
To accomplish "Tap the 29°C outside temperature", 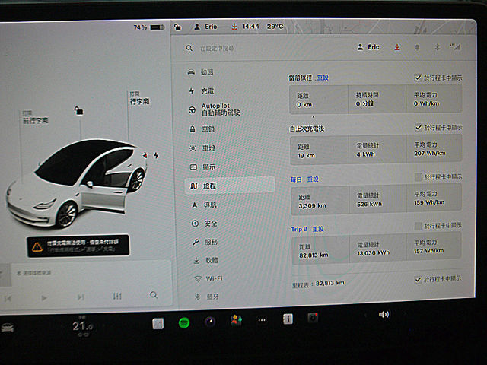I will click(275, 27).
